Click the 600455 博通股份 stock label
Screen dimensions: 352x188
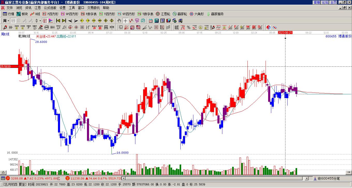(339, 36)
